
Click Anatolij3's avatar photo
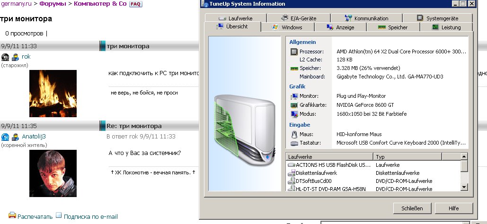tap(53, 173)
